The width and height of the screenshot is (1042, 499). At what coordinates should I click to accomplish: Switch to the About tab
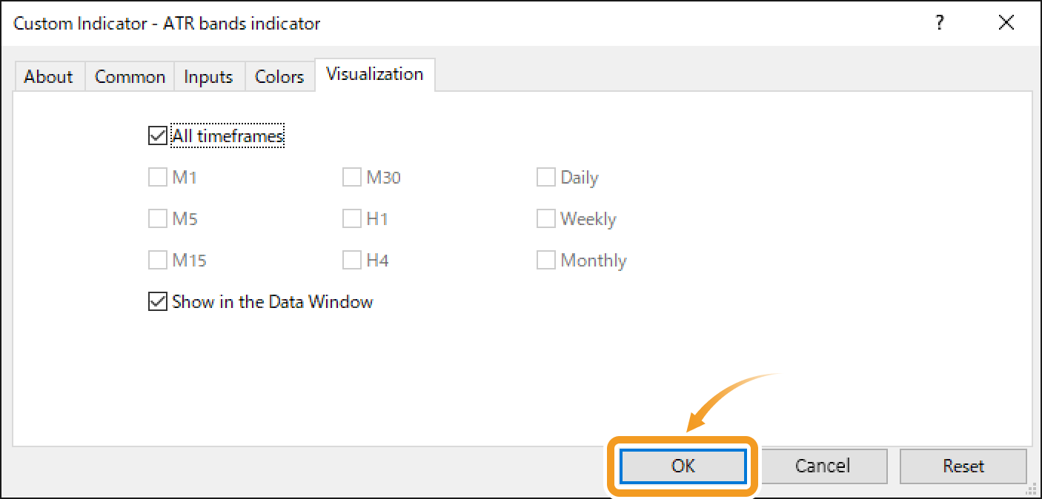[48, 76]
